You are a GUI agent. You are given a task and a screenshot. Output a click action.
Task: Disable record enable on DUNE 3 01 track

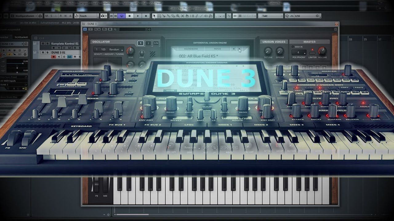(54, 57)
